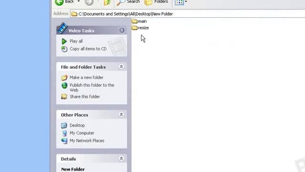
Task: Select the resize folder icon
Action: coord(134,28)
